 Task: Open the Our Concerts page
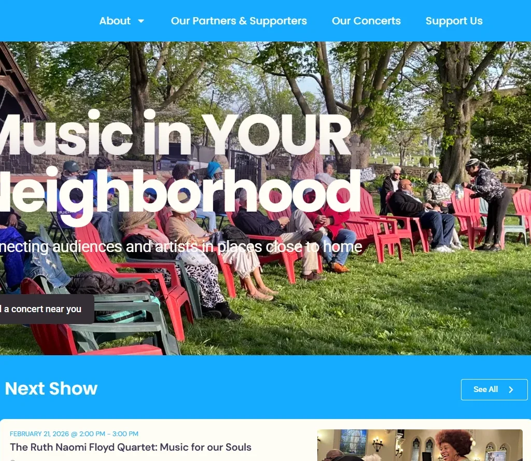pos(366,21)
